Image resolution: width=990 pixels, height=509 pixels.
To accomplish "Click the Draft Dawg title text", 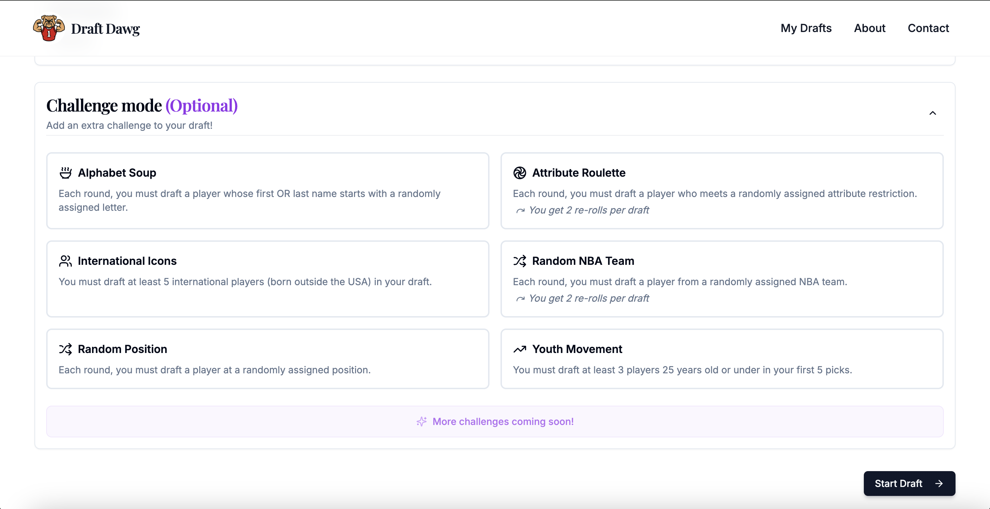I will click(105, 29).
